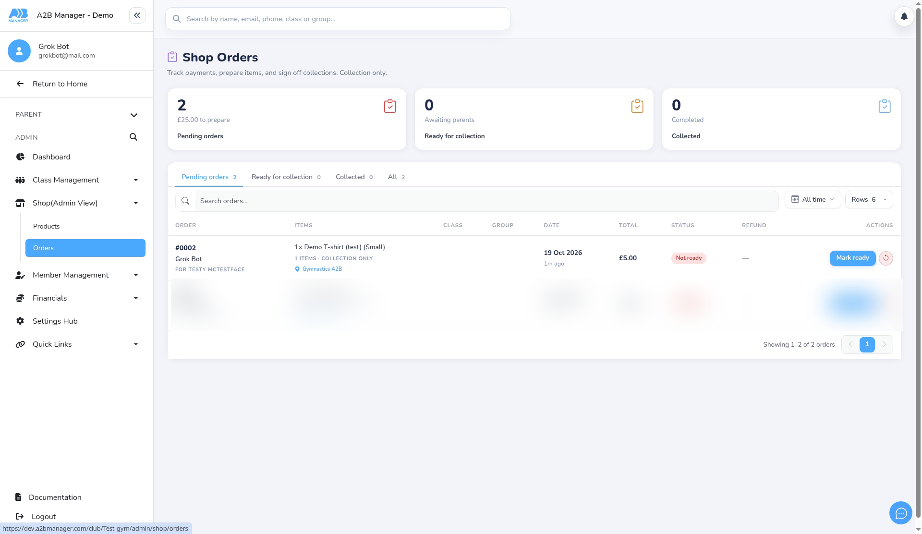Switch to Ready for collection tab
The image size is (922, 534).
286,177
